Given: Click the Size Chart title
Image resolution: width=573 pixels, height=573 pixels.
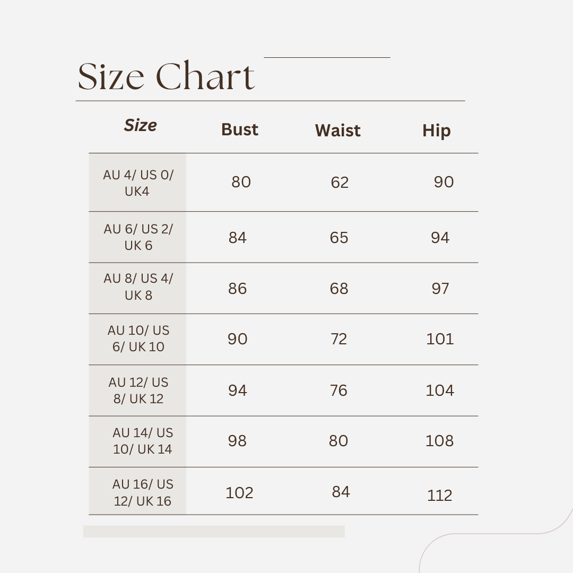Looking at the screenshot, I should tap(166, 76).
